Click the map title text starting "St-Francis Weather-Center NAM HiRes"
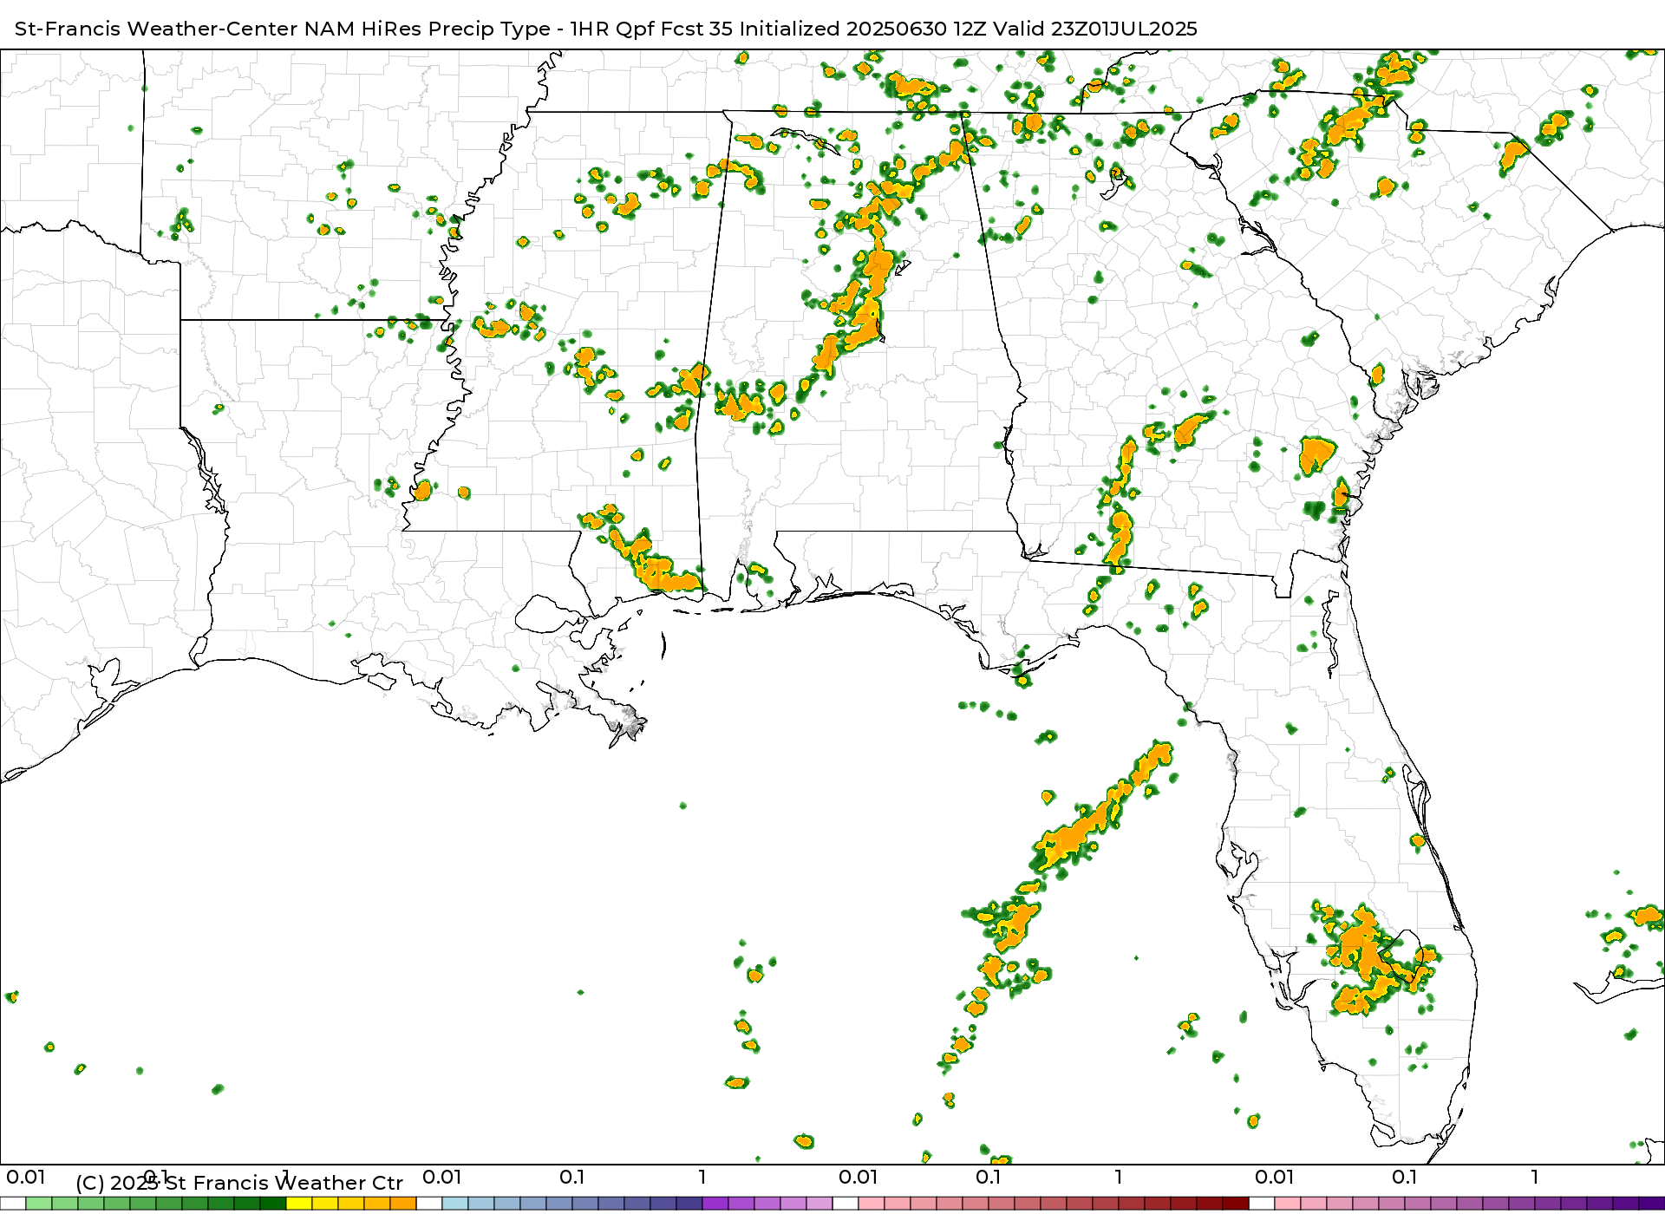Viewport: 1665px width, 1214px height. [605, 29]
